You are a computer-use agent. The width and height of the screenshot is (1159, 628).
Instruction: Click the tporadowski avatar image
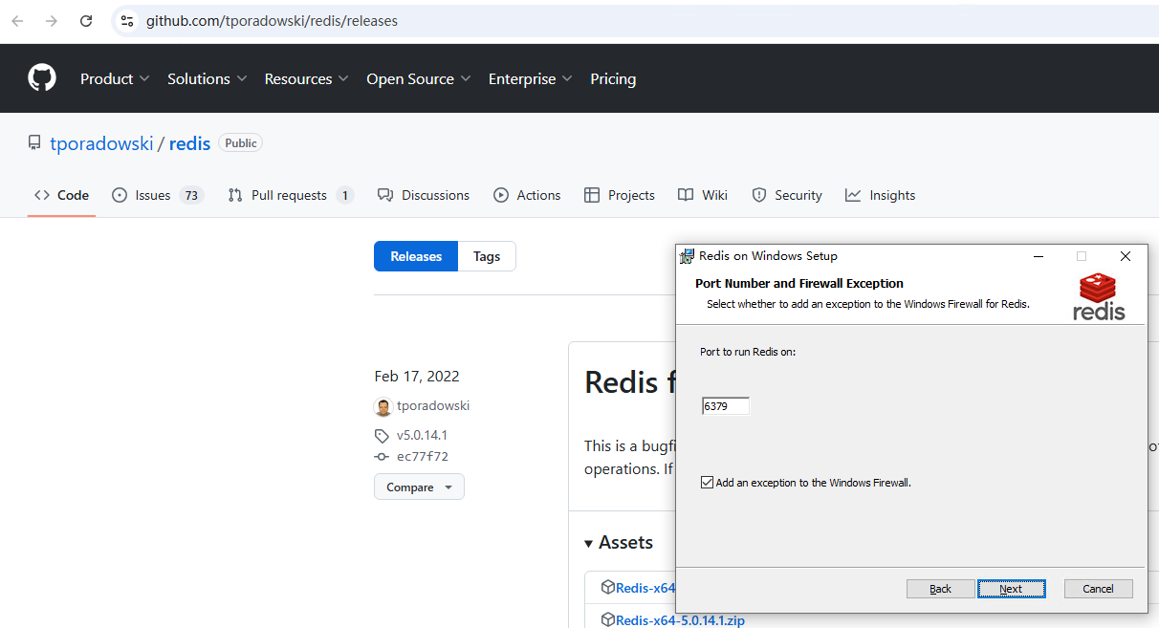pyautogui.click(x=383, y=406)
